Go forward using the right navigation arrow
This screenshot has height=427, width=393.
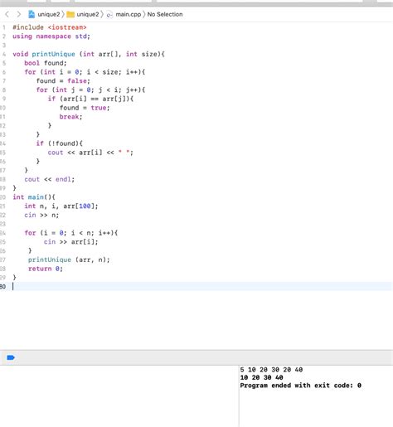pyautogui.click(x=19, y=14)
